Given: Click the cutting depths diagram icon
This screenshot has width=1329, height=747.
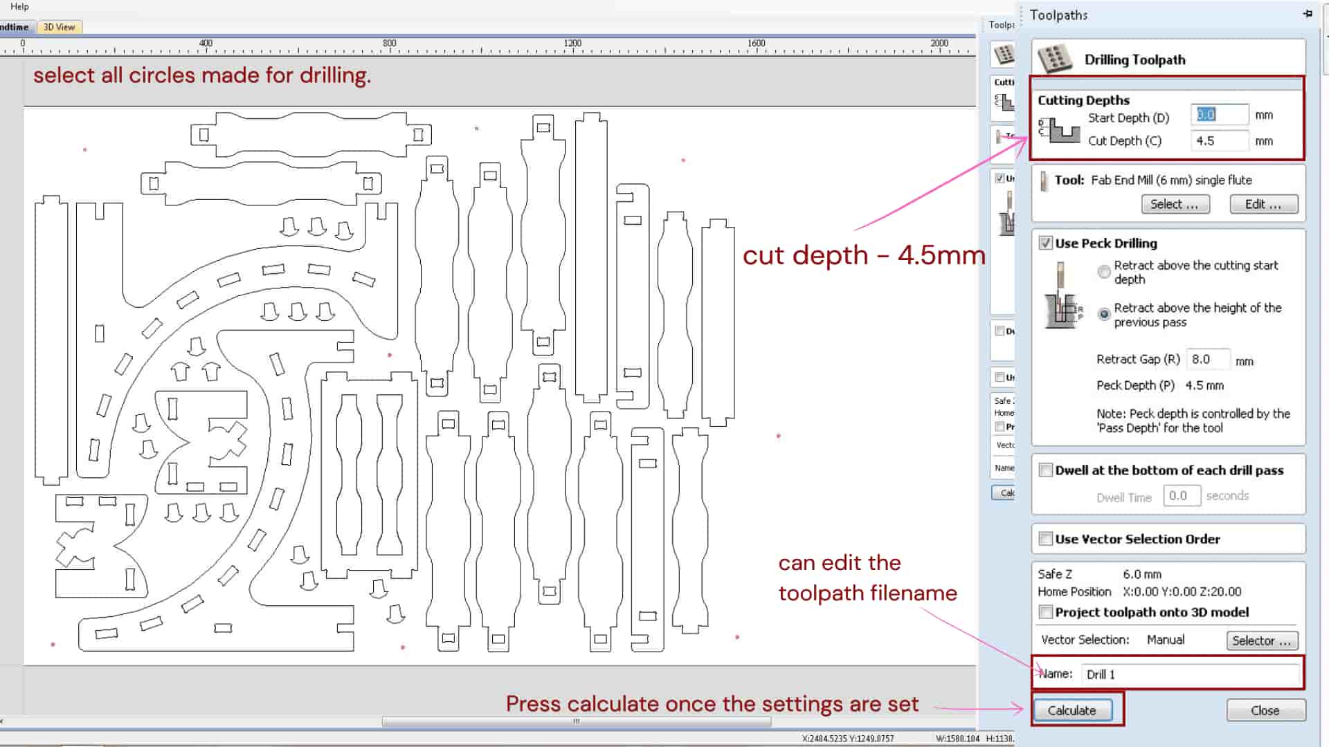Looking at the screenshot, I should tap(1059, 130).
